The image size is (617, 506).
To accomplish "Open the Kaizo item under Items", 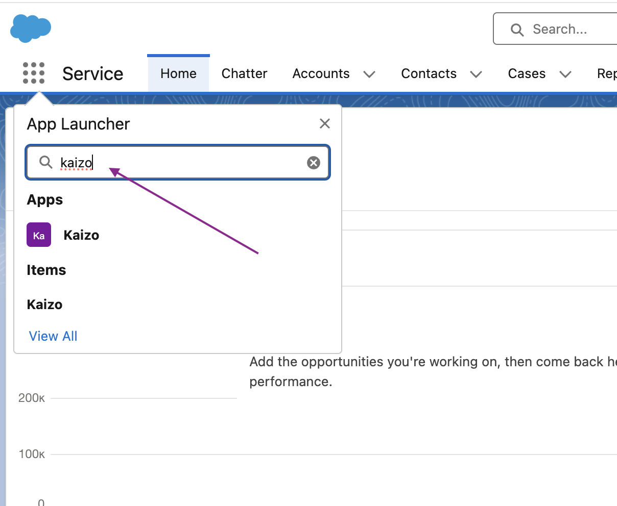I will (44, 305).
